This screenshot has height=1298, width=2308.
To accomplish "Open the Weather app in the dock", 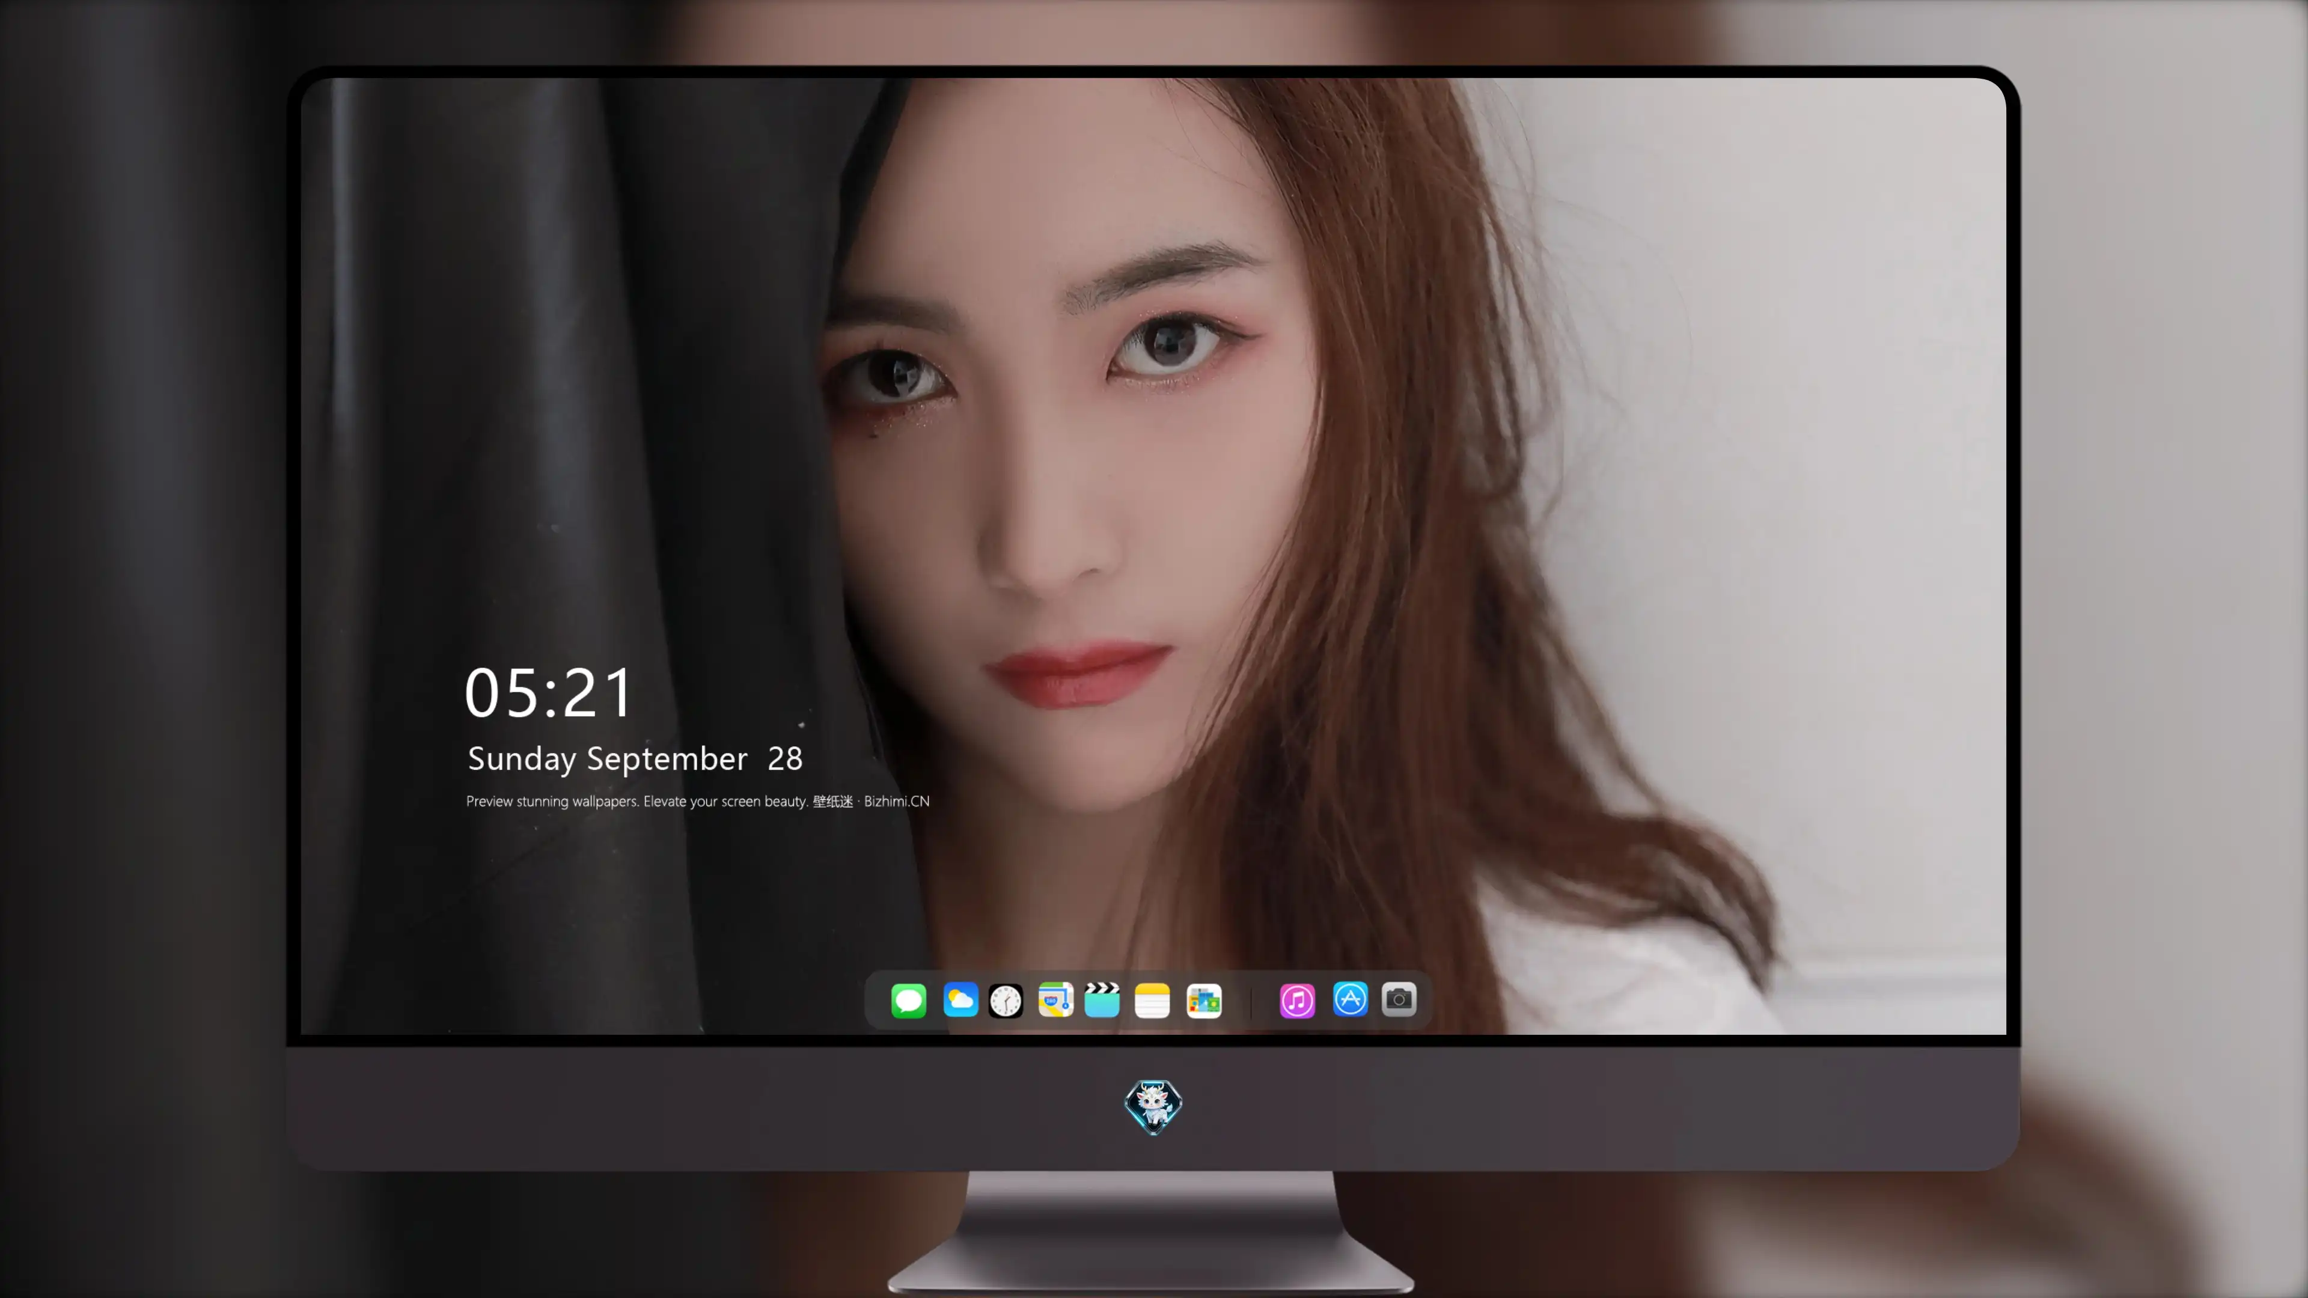I will 960,1000.
